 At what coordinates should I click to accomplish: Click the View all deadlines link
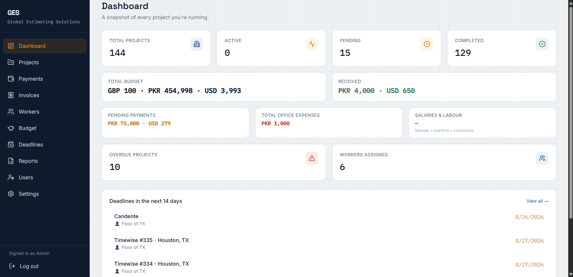[x=537, y=201]
